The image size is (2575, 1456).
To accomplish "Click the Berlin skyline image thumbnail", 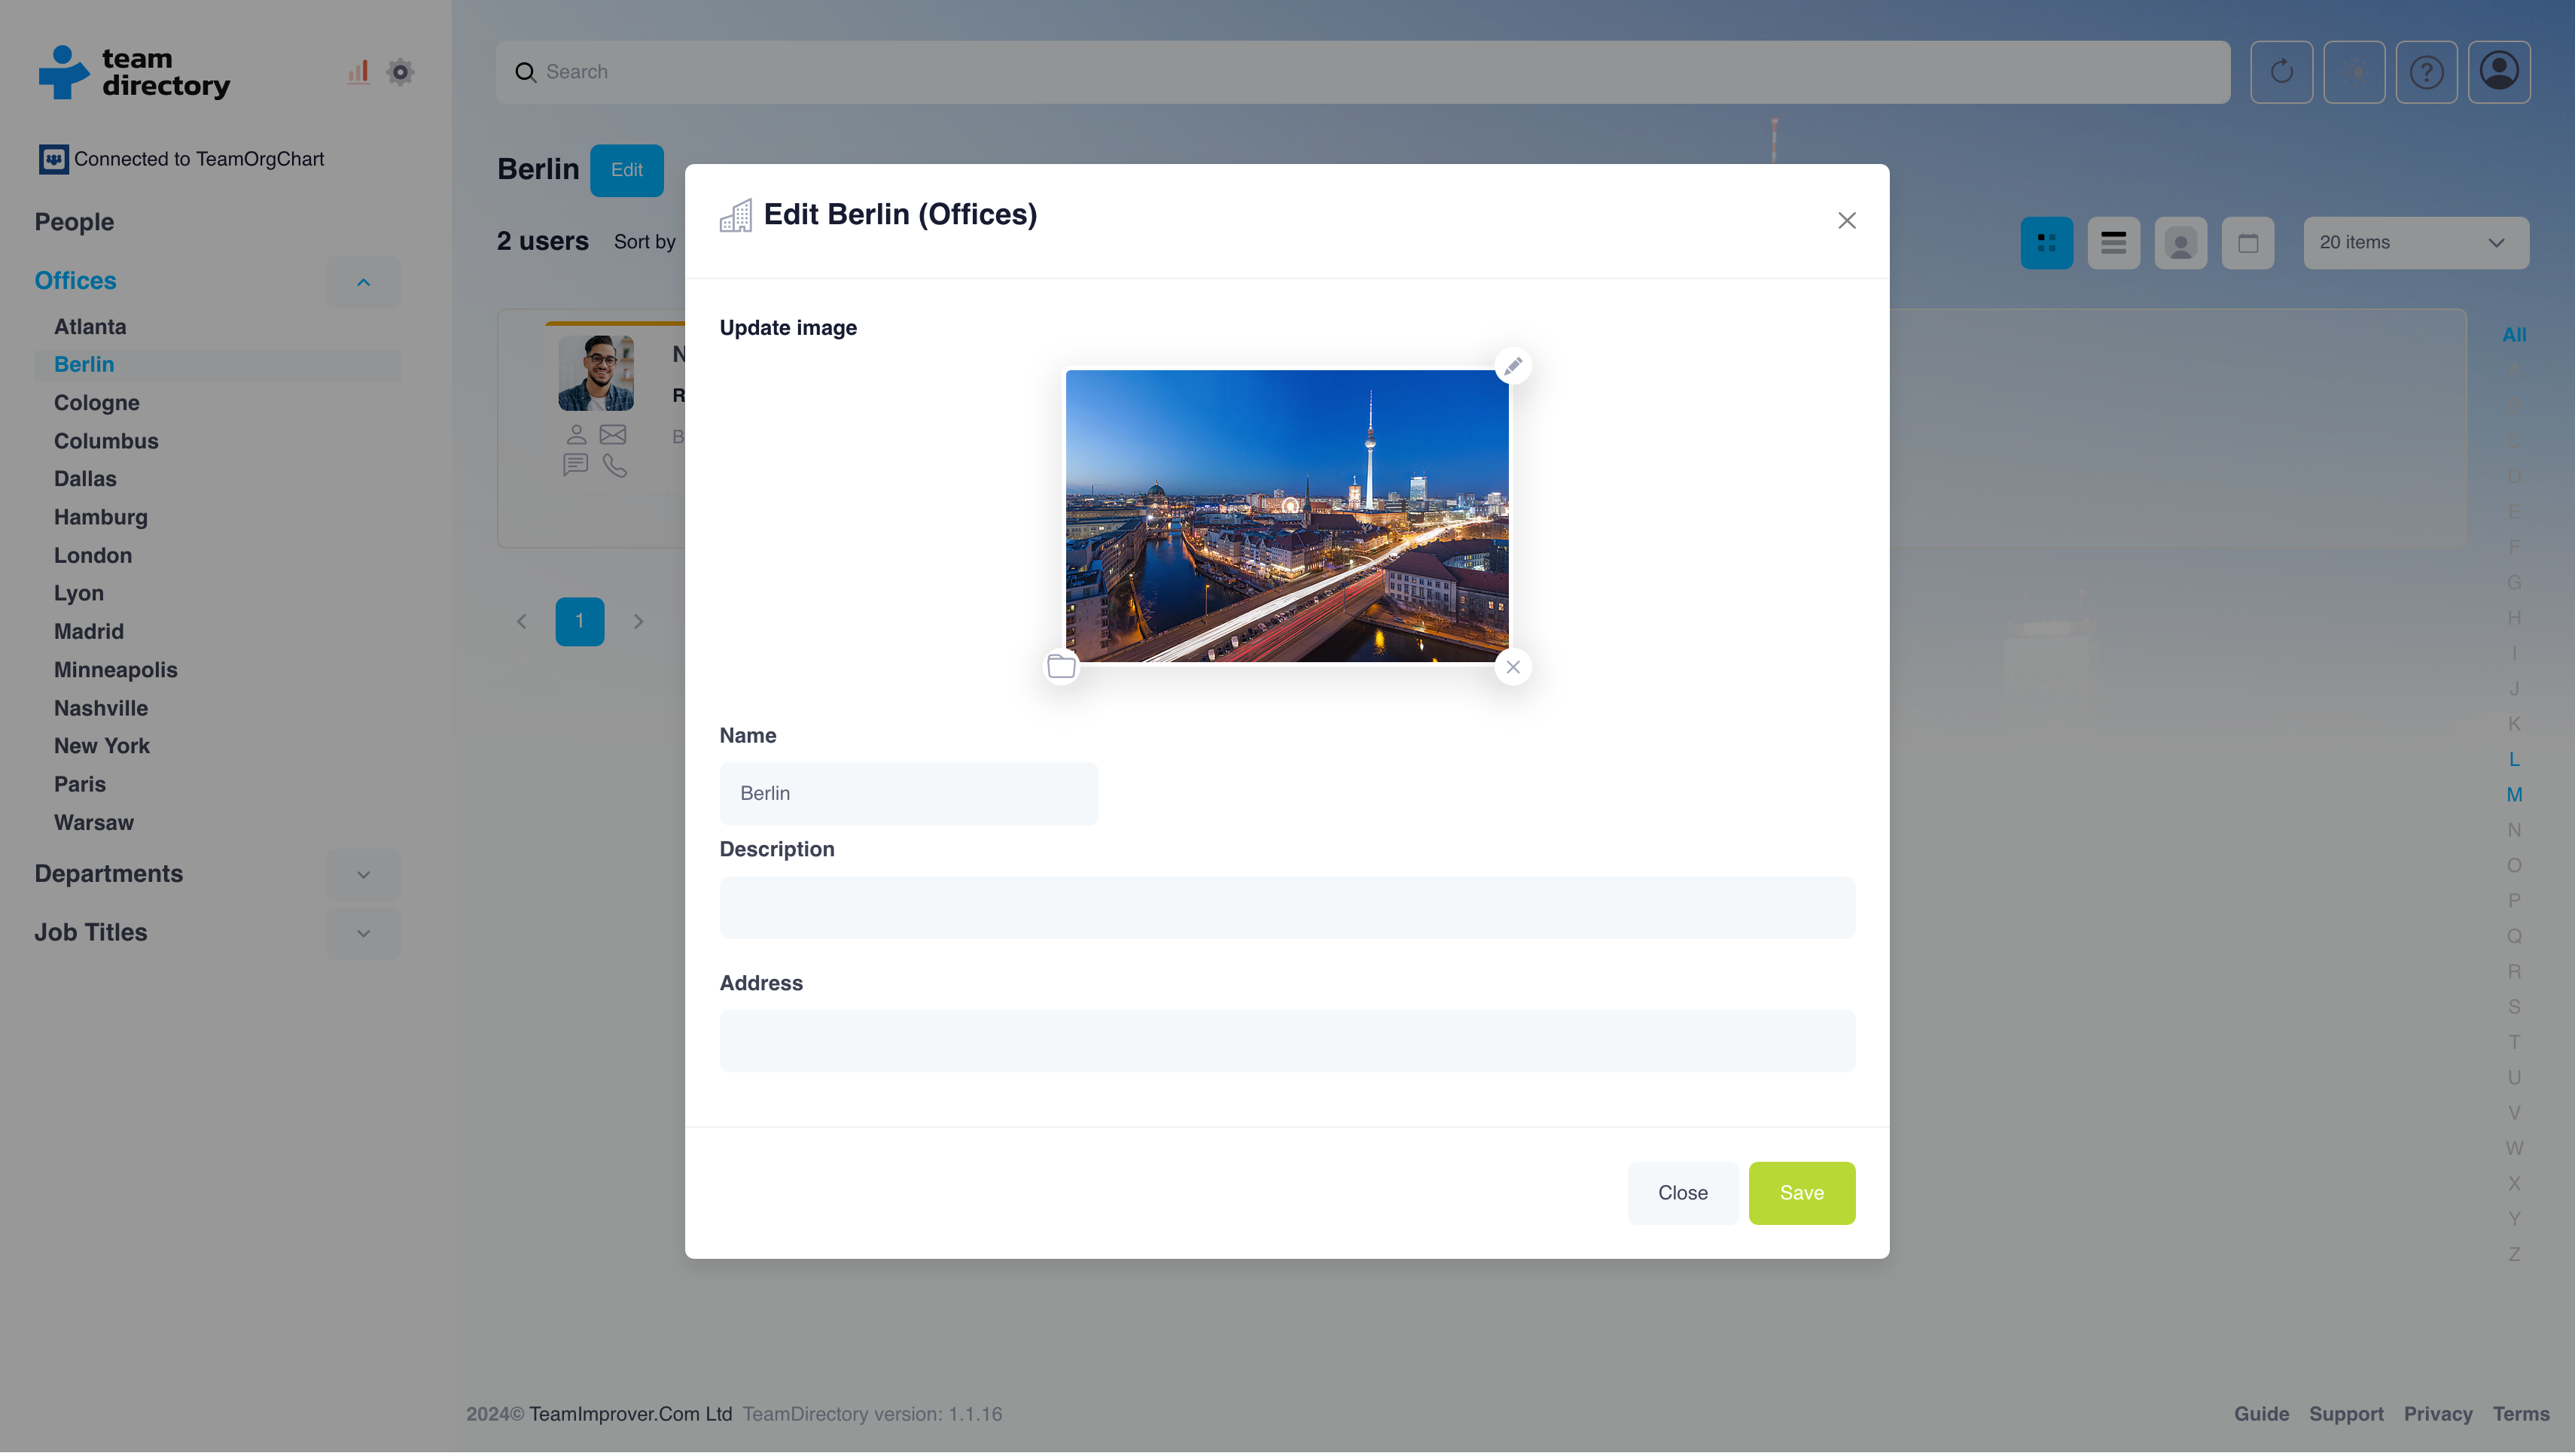I will [1287, 516].
